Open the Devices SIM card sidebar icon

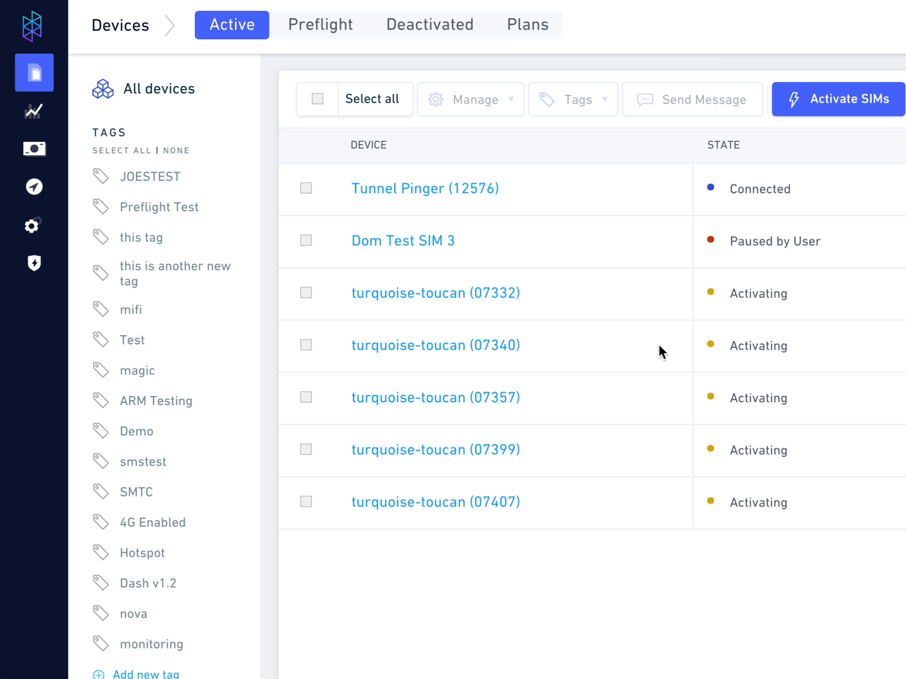pos(34,72)
